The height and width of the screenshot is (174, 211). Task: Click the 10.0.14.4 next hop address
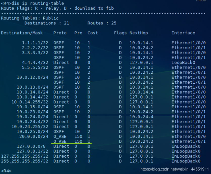[x=141, y=92]
